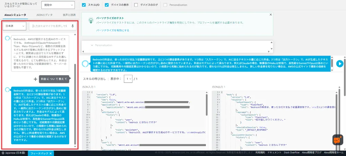Switch to the 音声と語調 tab
This screenshot has width=346, height=156.
pyautogui.click(x=69, y=15)
